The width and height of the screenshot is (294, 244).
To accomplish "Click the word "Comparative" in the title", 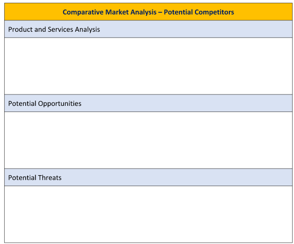I will pyautogui.click(x=81, y=12).
